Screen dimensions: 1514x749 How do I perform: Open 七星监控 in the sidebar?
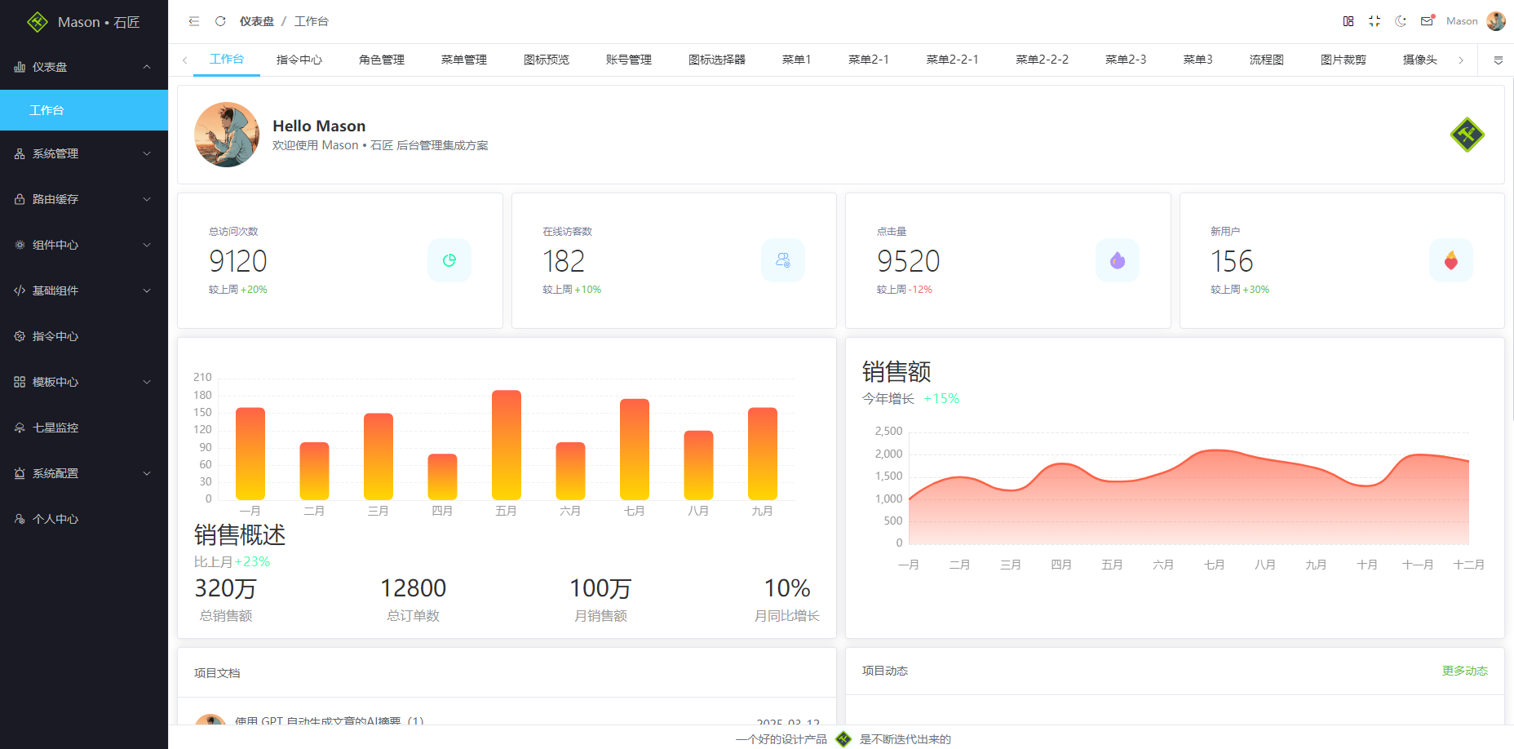pos(55,428)
